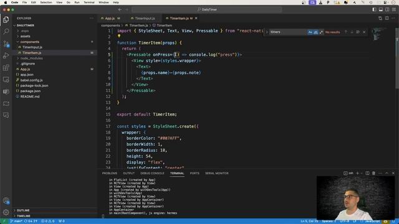The width and height of the screenshot is (399, 224).
Task: Open package.json in the explorer
Action: [x=55, y=91]
